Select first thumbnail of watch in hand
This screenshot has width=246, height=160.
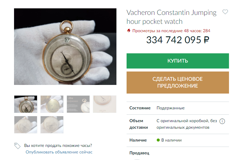[x=26, y=104]
